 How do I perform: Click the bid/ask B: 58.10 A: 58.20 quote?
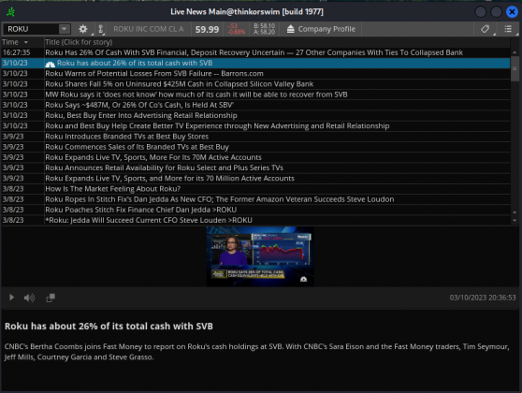pyautogui.click(x=265, y=29)
